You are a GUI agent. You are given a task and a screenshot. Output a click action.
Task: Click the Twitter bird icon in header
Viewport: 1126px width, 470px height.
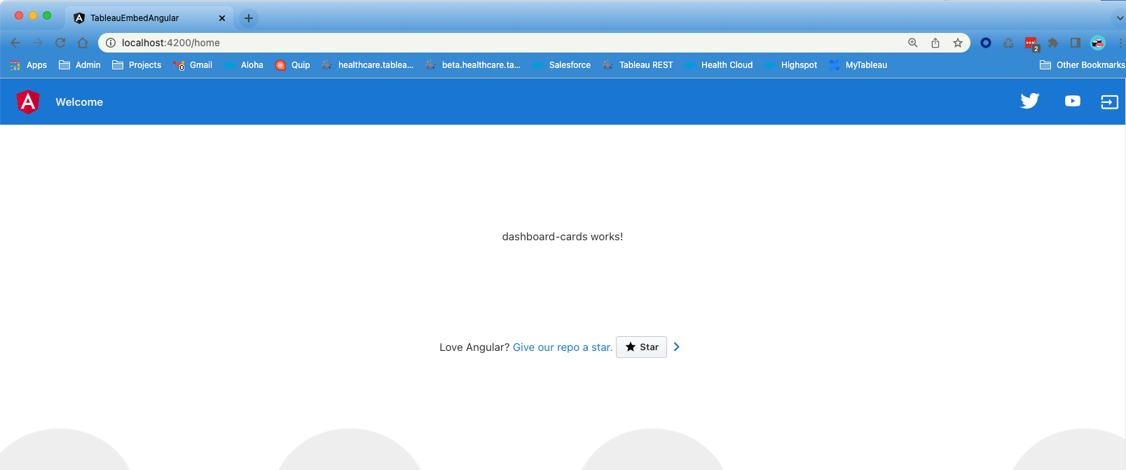(x=1029, y=101)
